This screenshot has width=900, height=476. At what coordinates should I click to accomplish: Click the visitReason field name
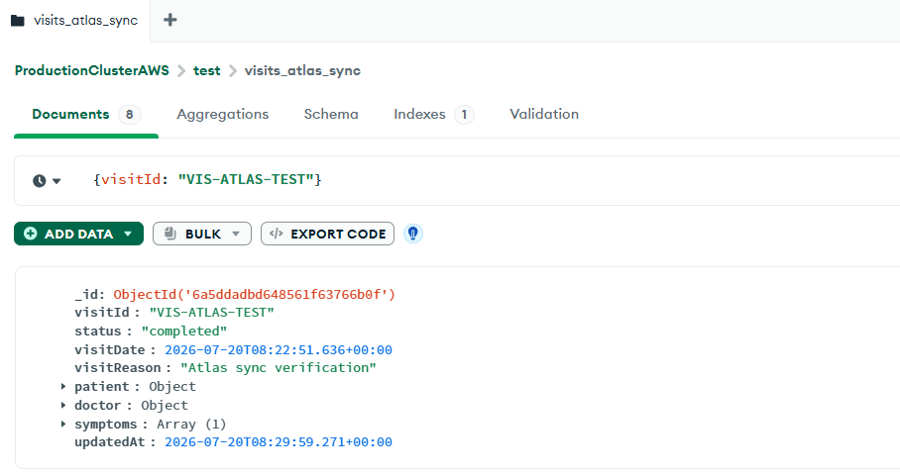point(118,368)
